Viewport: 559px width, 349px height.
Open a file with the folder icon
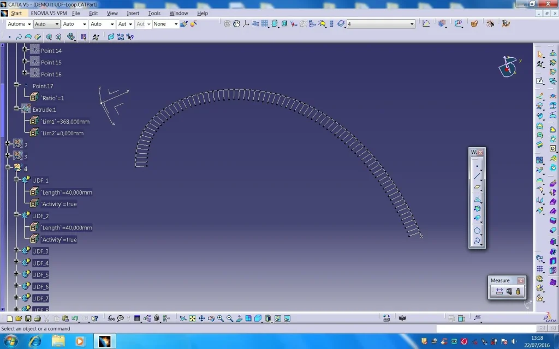19,318
